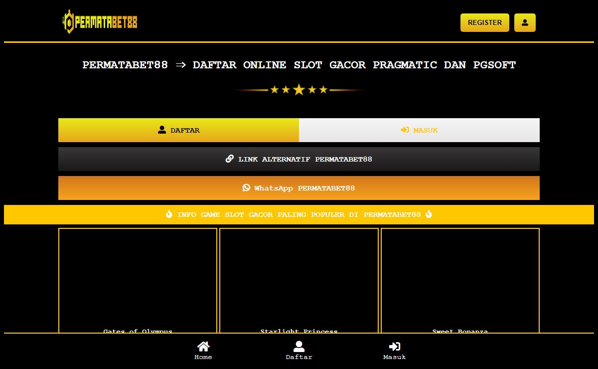Click the WhatsApp logo icon

[246, 187]
